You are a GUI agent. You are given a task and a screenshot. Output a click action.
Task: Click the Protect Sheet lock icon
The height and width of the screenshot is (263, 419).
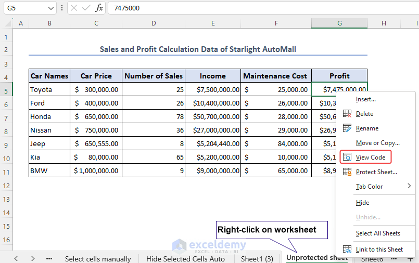pos(347,172)
